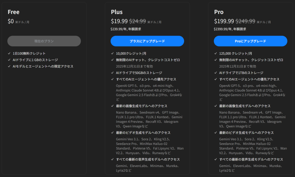Click the Pro $2399.99/年 annual billing text

pyautogui.click(x=230, y=29)
